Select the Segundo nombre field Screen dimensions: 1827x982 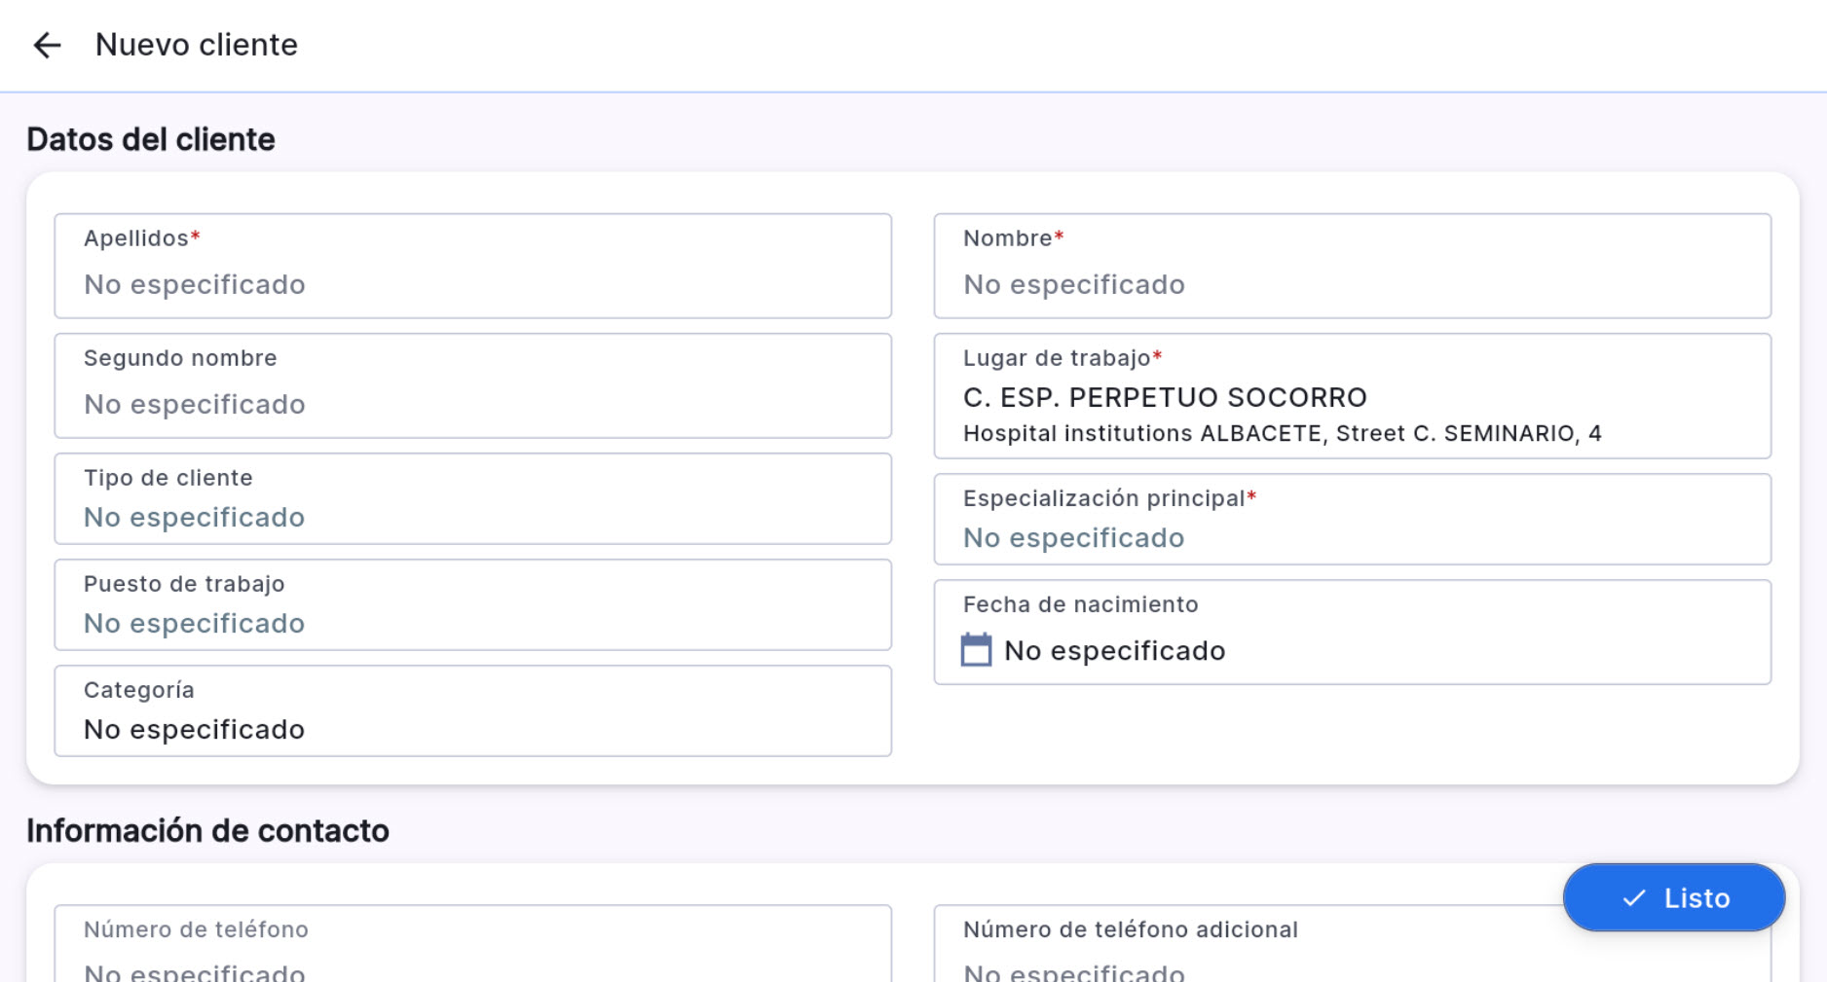click(x=472, y=403)
